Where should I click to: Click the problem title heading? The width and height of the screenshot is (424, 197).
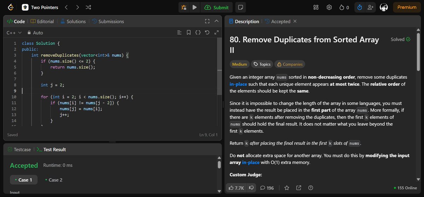[x=304, y=45]
